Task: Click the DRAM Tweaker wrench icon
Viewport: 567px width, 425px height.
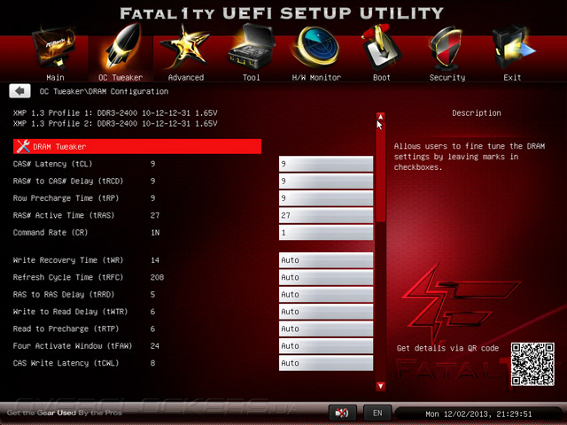Action: (x=23, y=146)
